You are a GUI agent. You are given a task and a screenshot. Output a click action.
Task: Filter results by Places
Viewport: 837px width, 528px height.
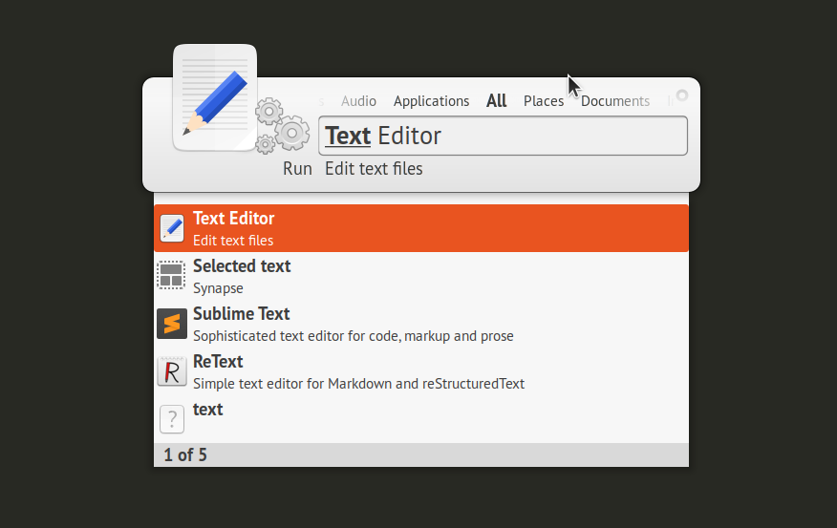[x=544, y=101]
